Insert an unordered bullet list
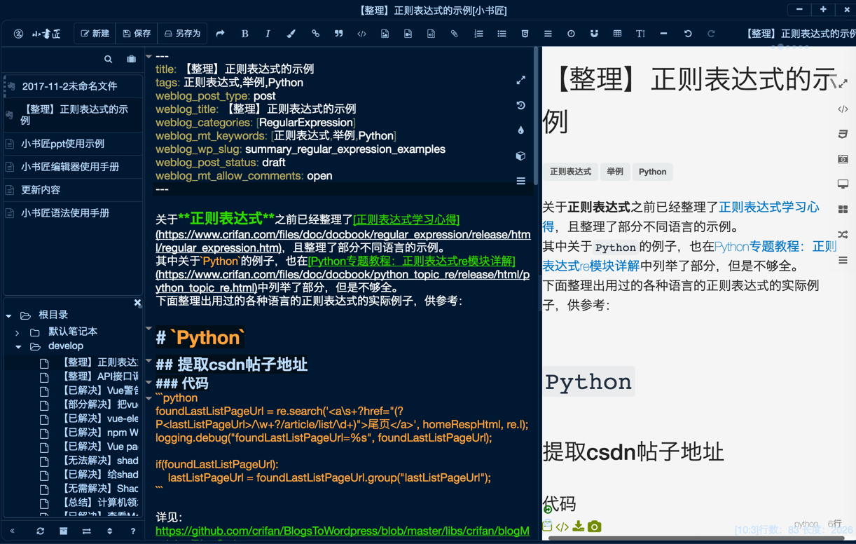This screenshot has height=544, width=856. pyautogui.click(x=502, y=34)
